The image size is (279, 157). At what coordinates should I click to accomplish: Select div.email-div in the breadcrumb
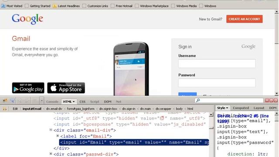[x=54, y=109]
